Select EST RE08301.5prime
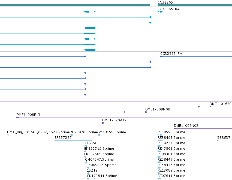Screen dimensions: 232x180 point(171,154)
